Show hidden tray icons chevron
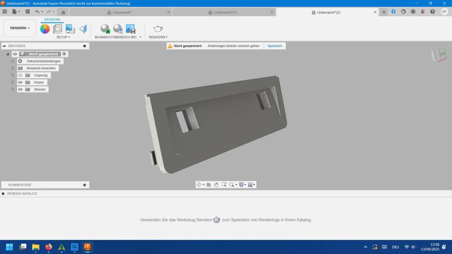Image resolution: width=452 pixels, height=254 pixels. (366, 247)
